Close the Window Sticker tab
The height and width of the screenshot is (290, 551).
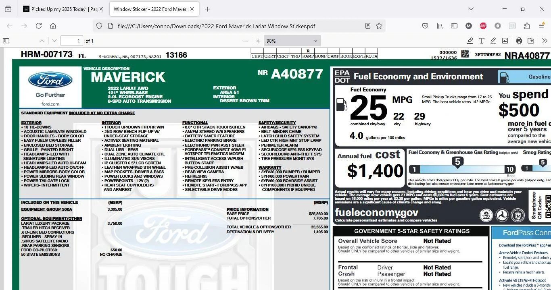pyautogui.click(x=192, y=9)
